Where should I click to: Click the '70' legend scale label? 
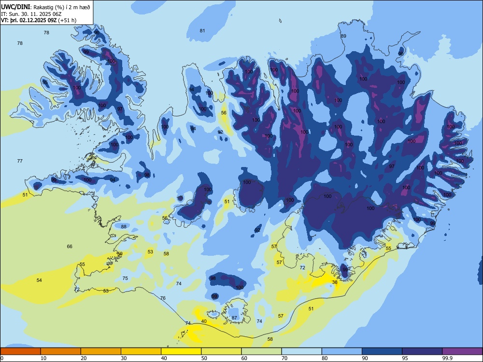(284, 358)
